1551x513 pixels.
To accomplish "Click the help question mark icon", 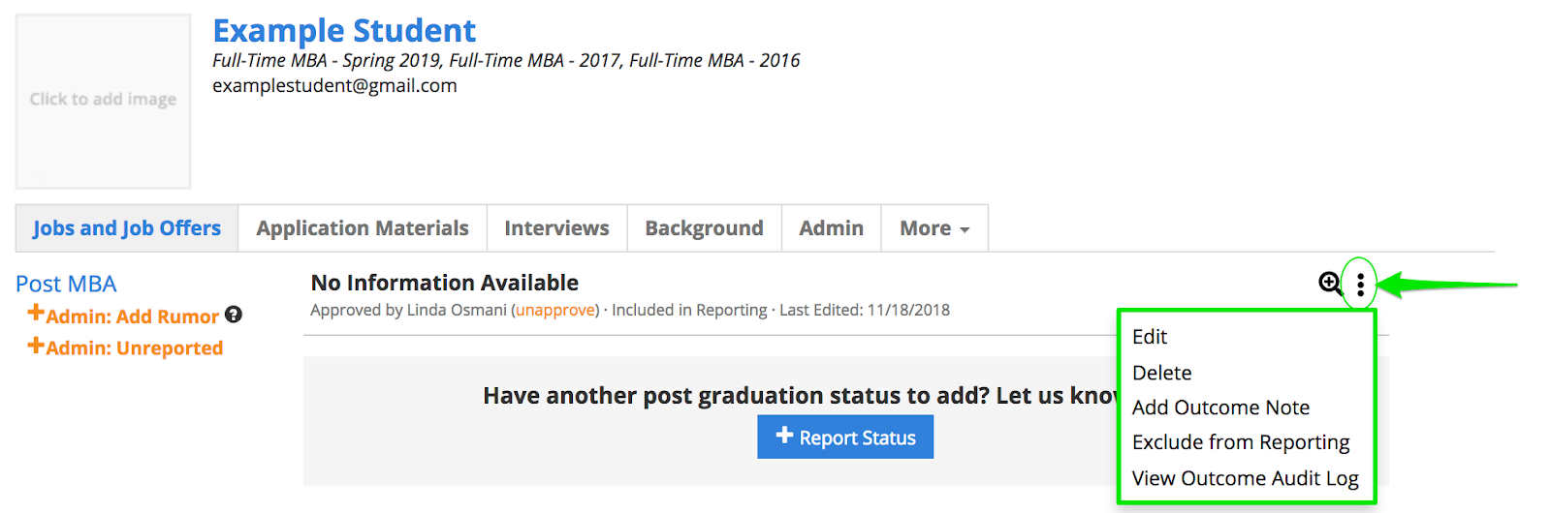I will coord(234,315).
